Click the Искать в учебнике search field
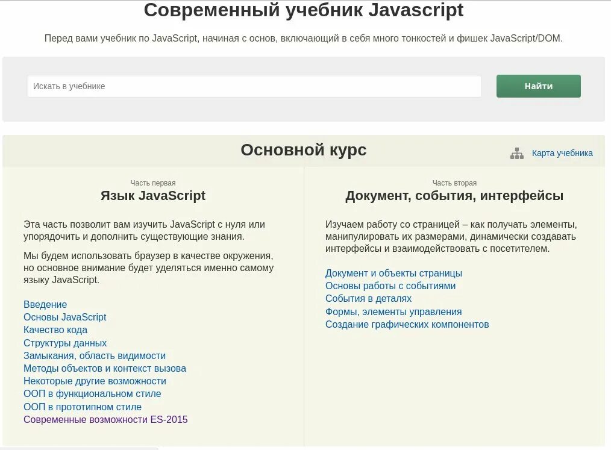The image size is (611, 450). [254, 86]
